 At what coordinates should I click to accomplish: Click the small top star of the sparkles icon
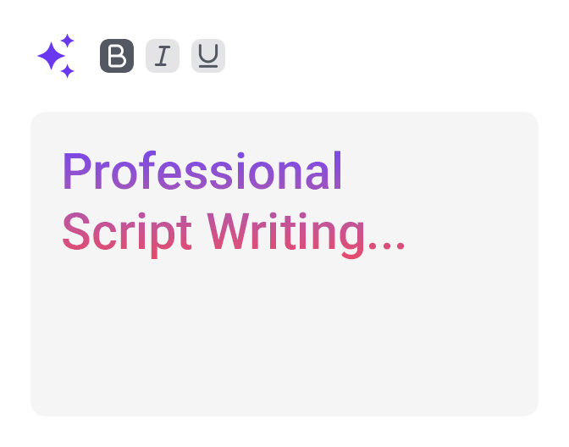(x=68, y=41)
